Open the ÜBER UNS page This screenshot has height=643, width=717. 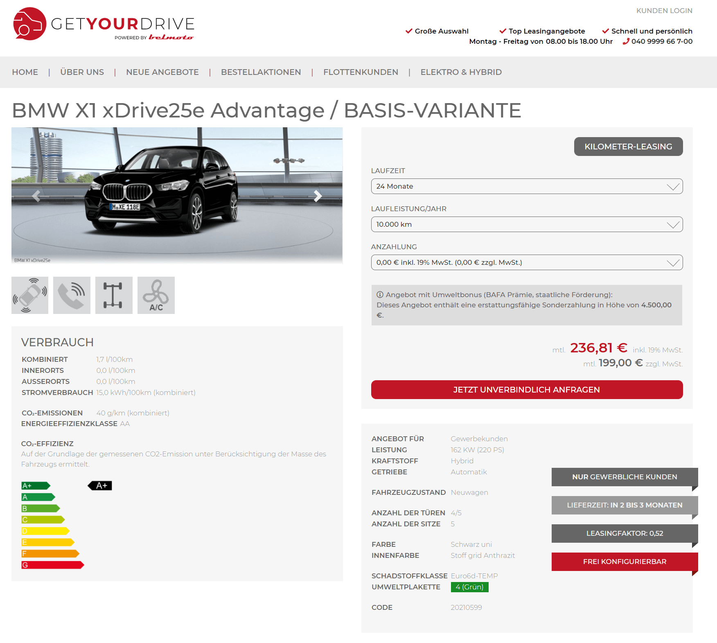pos(82,72)
